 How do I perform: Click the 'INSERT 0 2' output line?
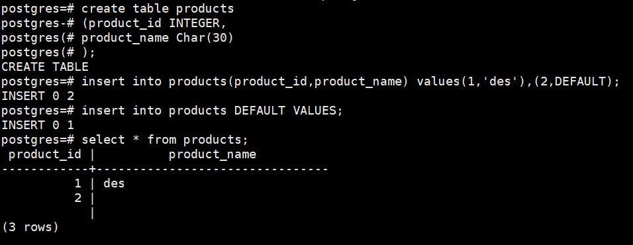(x=38, y=96)
